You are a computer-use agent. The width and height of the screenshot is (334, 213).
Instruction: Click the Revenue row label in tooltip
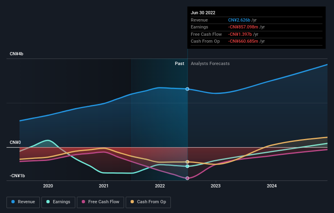click(x=199, y=20)
